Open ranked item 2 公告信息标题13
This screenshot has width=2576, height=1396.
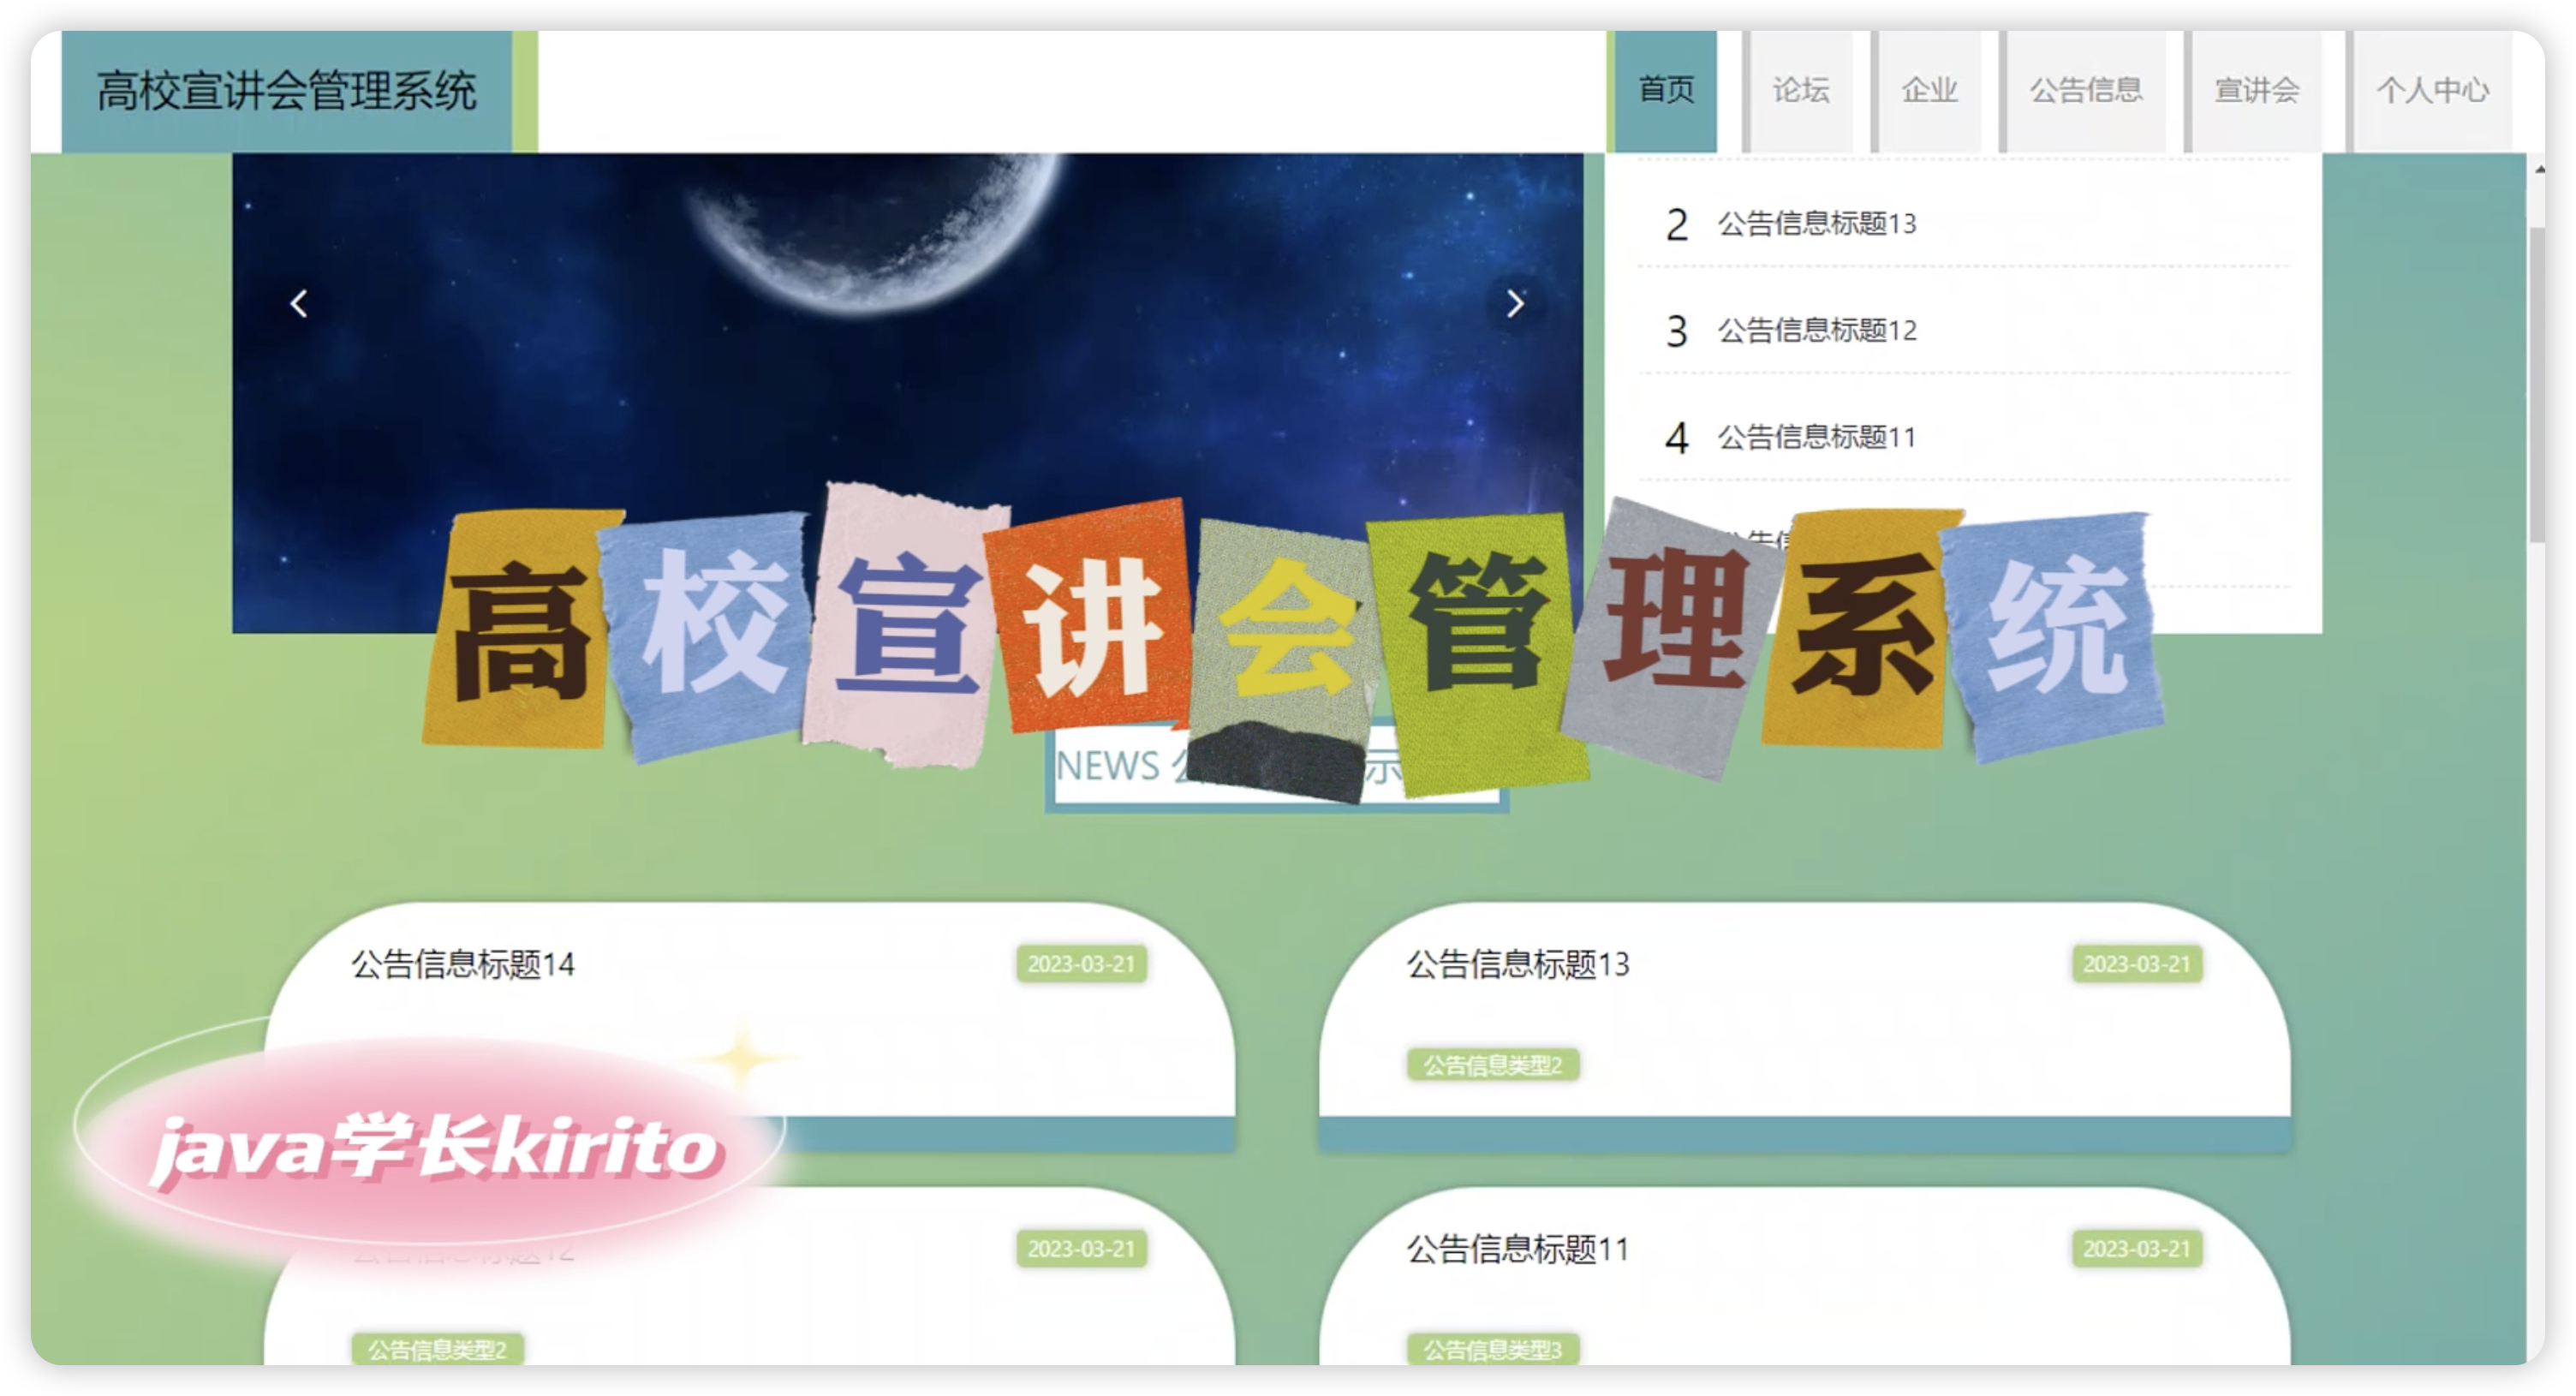tap(1816, 223)
